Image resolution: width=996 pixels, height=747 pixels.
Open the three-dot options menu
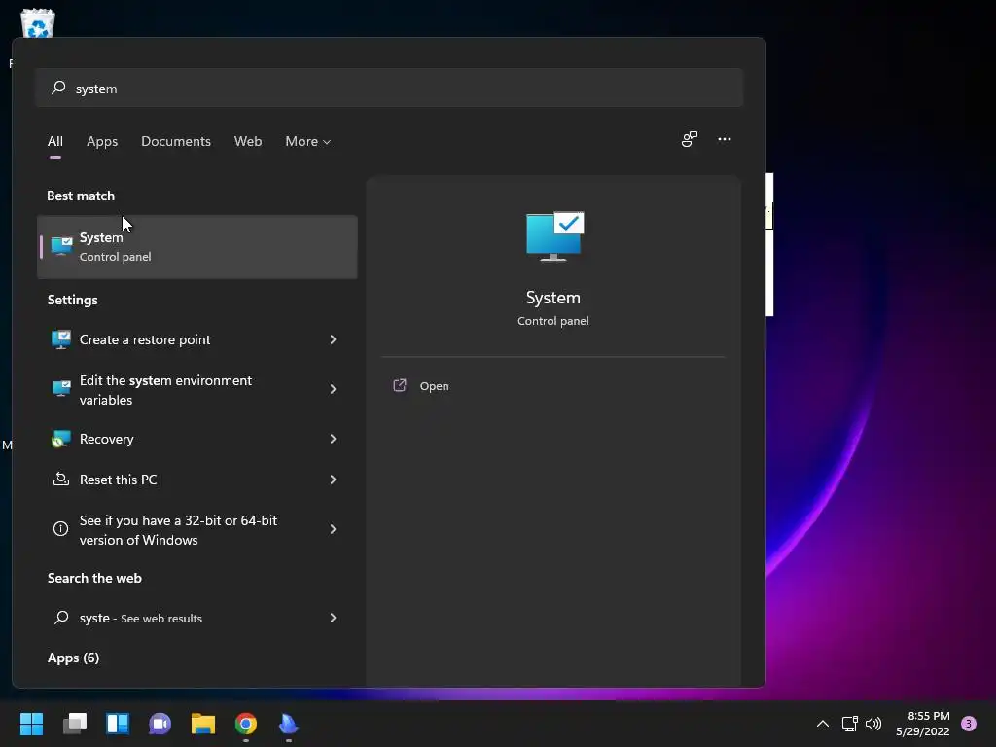tap(724, 139)
